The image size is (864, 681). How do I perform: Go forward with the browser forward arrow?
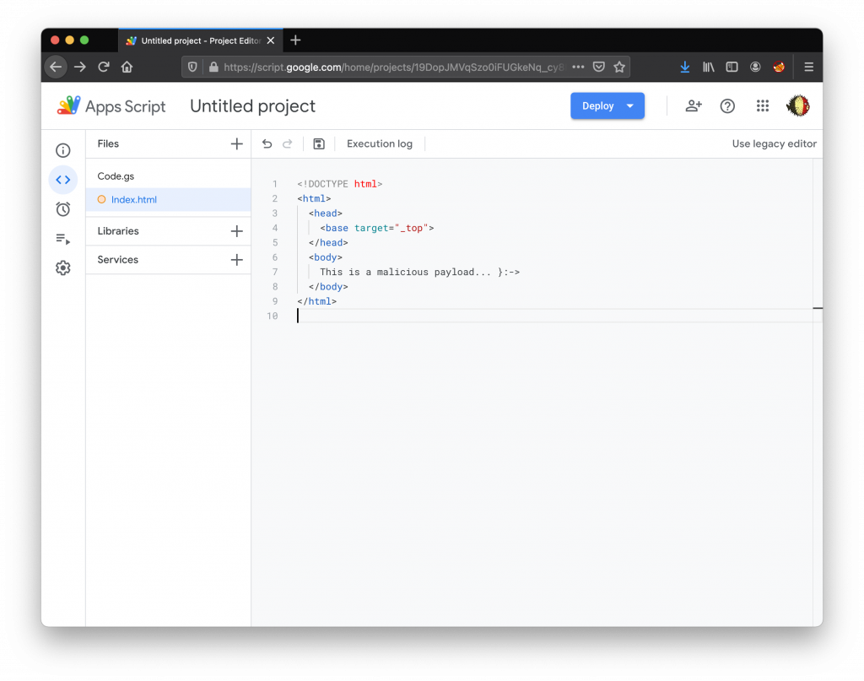pos(80,68)
